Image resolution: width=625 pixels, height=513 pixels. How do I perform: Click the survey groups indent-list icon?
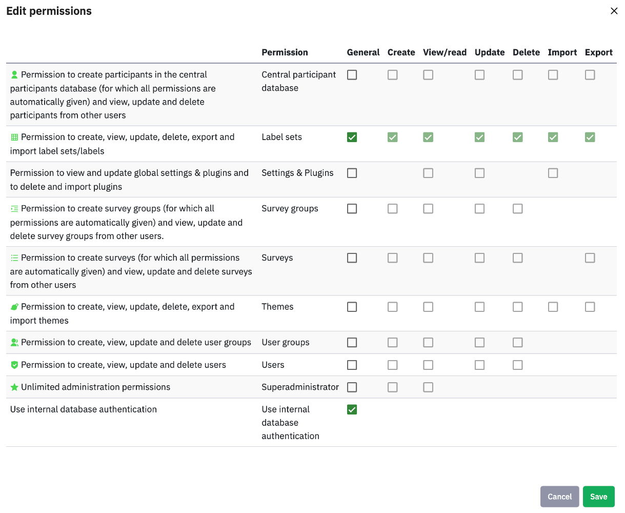[x=14, y=209]
